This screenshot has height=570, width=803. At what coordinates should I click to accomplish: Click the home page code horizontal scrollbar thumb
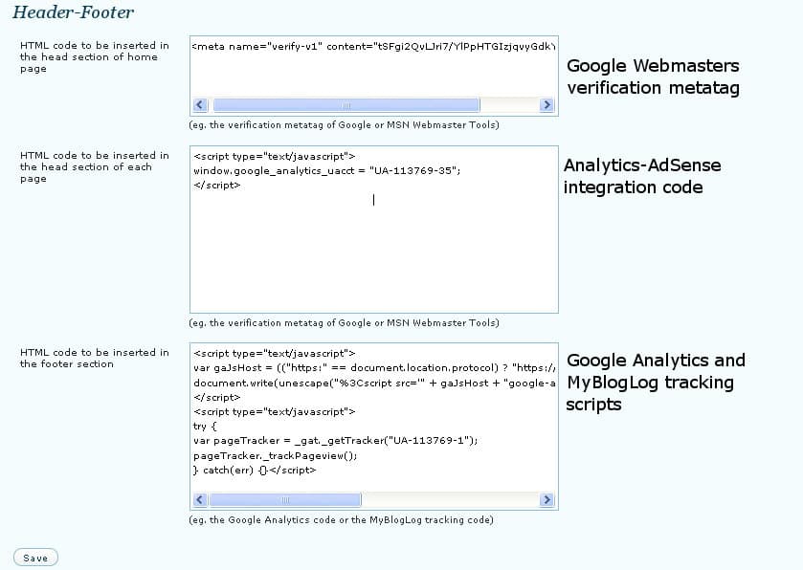346,105
